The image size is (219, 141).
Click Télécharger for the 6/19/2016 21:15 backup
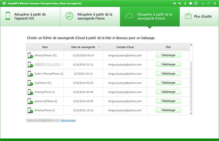[168, 64]
